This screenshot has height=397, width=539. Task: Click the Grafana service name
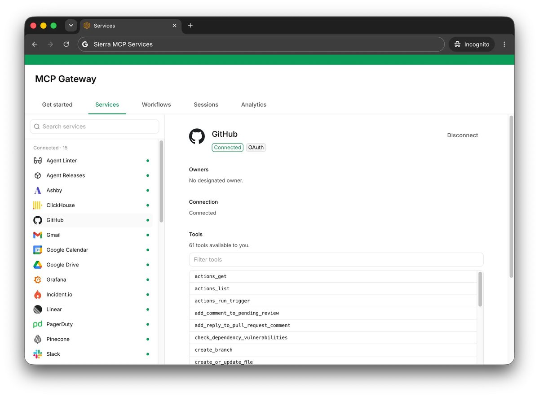click(x=56, y=279)
